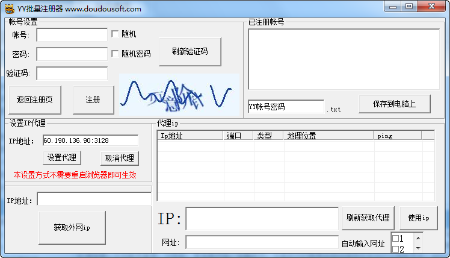Sort by the Ip地址 column header
This screenshot has height=258, width=450.
(x=190, y=136)
